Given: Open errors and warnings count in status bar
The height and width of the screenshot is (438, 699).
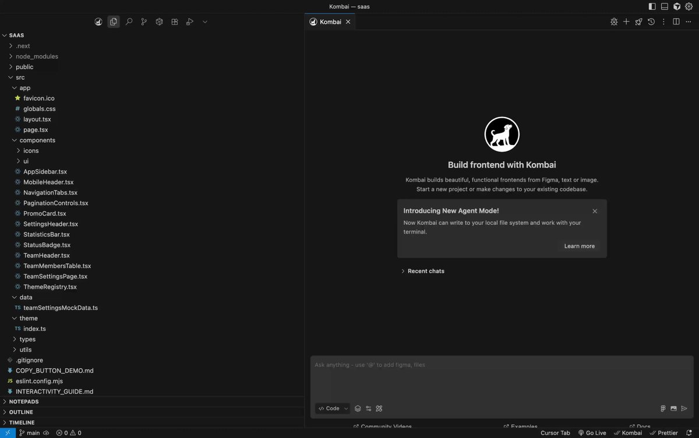Looking at the screenshot, I should (x=69, y=433).
